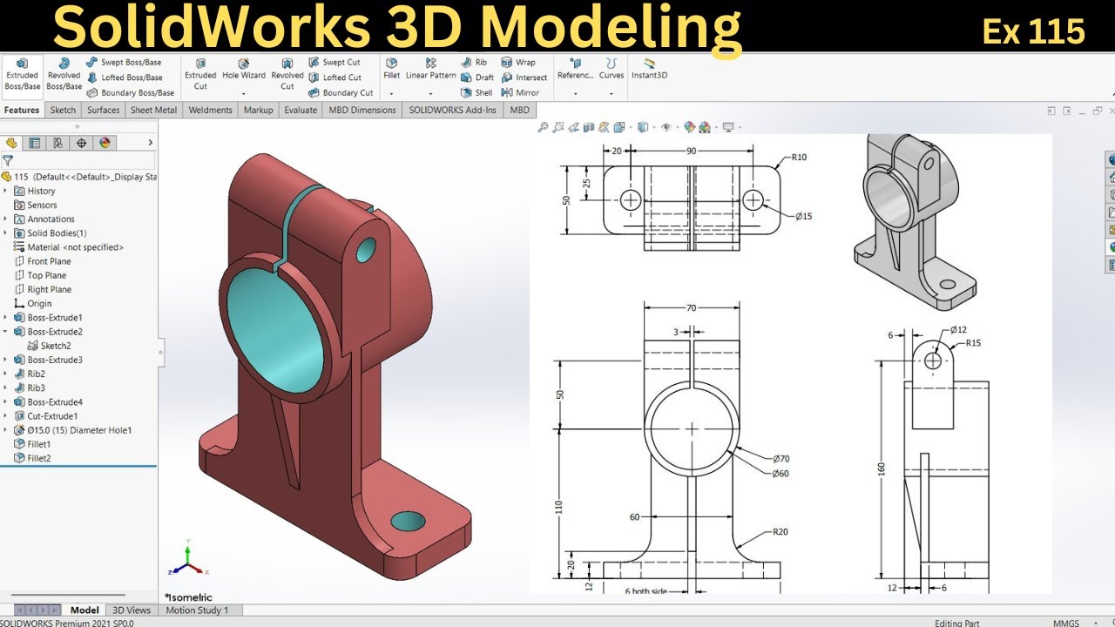Switch to the 3D Views tab
The image size is (1115, 627).
[132, 610]
